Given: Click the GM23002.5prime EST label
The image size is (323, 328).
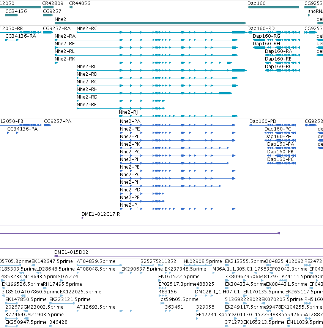Looking at the screenshot, I should [x=43, y=307].
